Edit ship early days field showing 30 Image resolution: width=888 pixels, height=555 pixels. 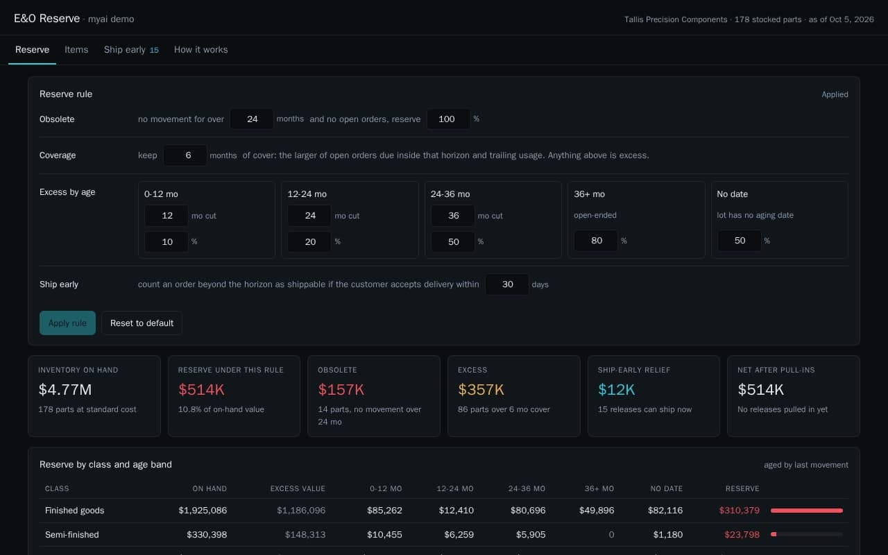(507, 284)
